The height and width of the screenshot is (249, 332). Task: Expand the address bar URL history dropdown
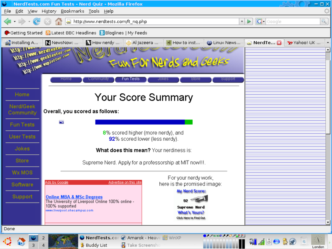click(x=242, y=22)
